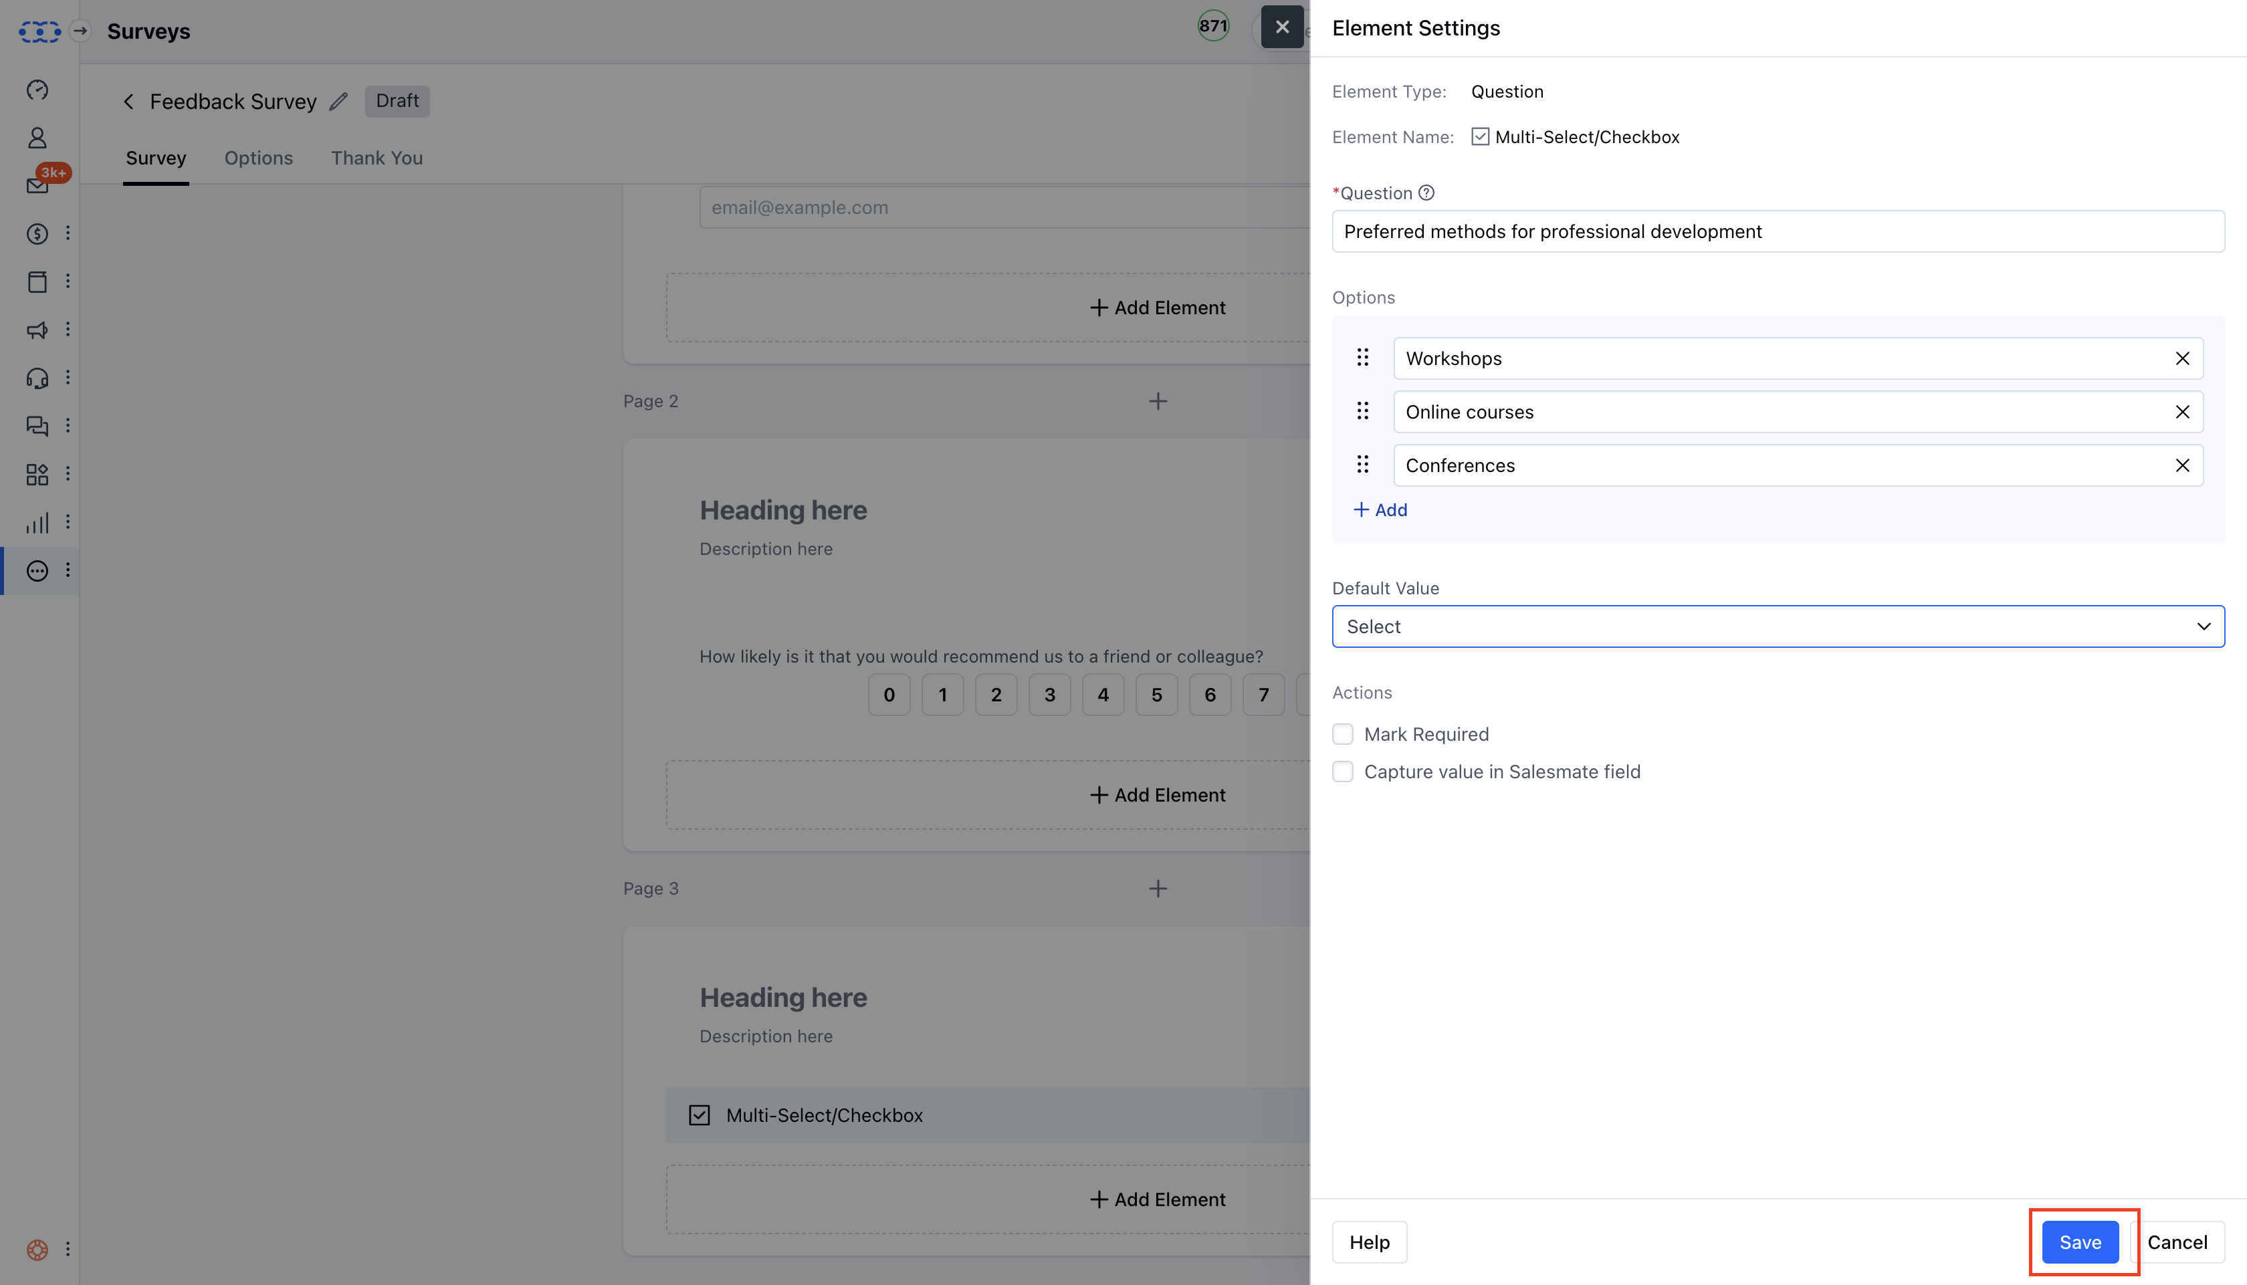Select rating 5 on NPS scale
Screen dimensions: 2247x1285
point(1156,695)
